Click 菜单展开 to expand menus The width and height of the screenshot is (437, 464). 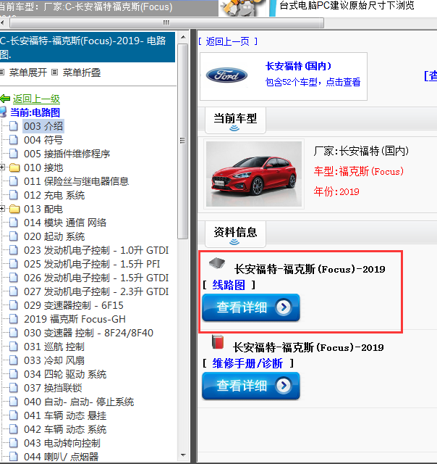(x=28, y=72)
